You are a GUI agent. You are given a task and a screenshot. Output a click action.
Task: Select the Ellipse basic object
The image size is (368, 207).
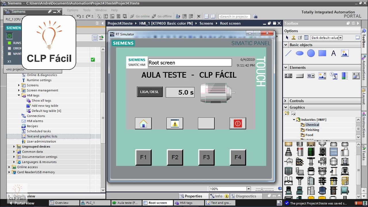click(300, 53)
